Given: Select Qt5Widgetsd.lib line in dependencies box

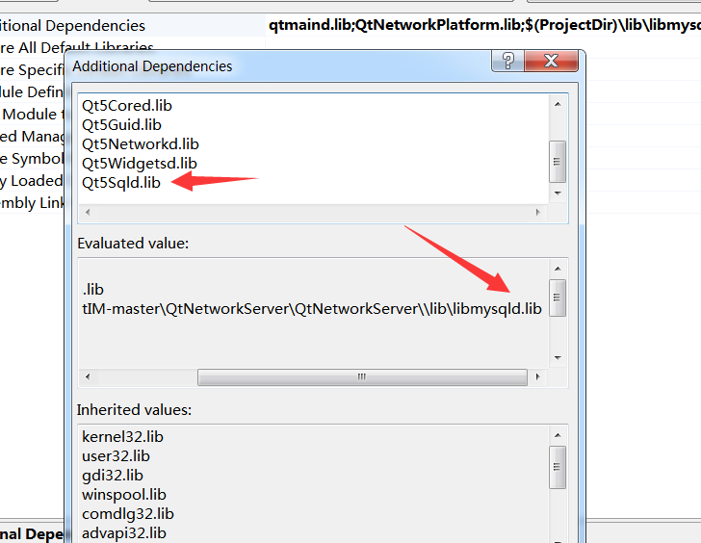Looking at the screenshot, I should point(140,163).
